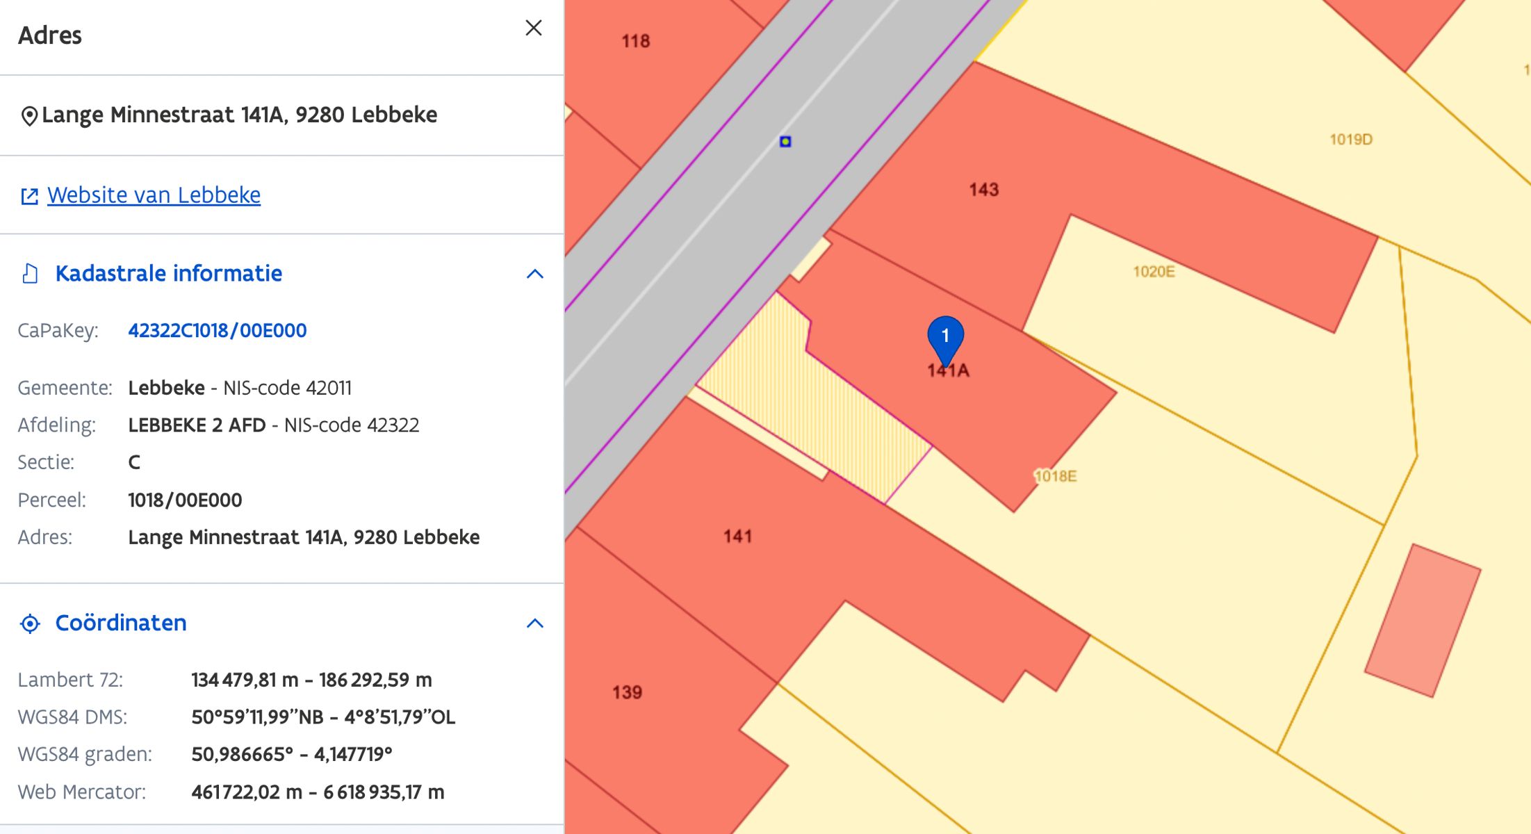
Task: Click the Kadastrale informatie document icon
Action: 30,274
